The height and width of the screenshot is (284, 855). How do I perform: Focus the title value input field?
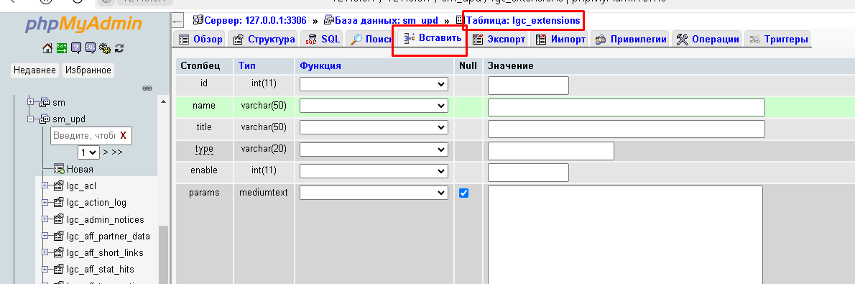pos(627,129)
